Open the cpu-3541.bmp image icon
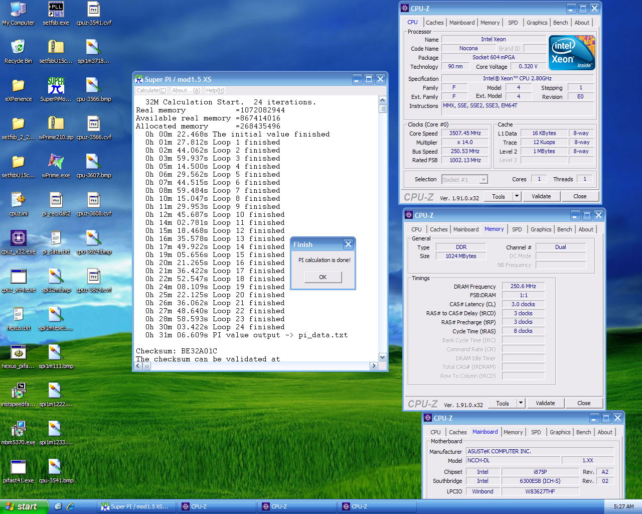Screen dimensions: 642x514 56,471
